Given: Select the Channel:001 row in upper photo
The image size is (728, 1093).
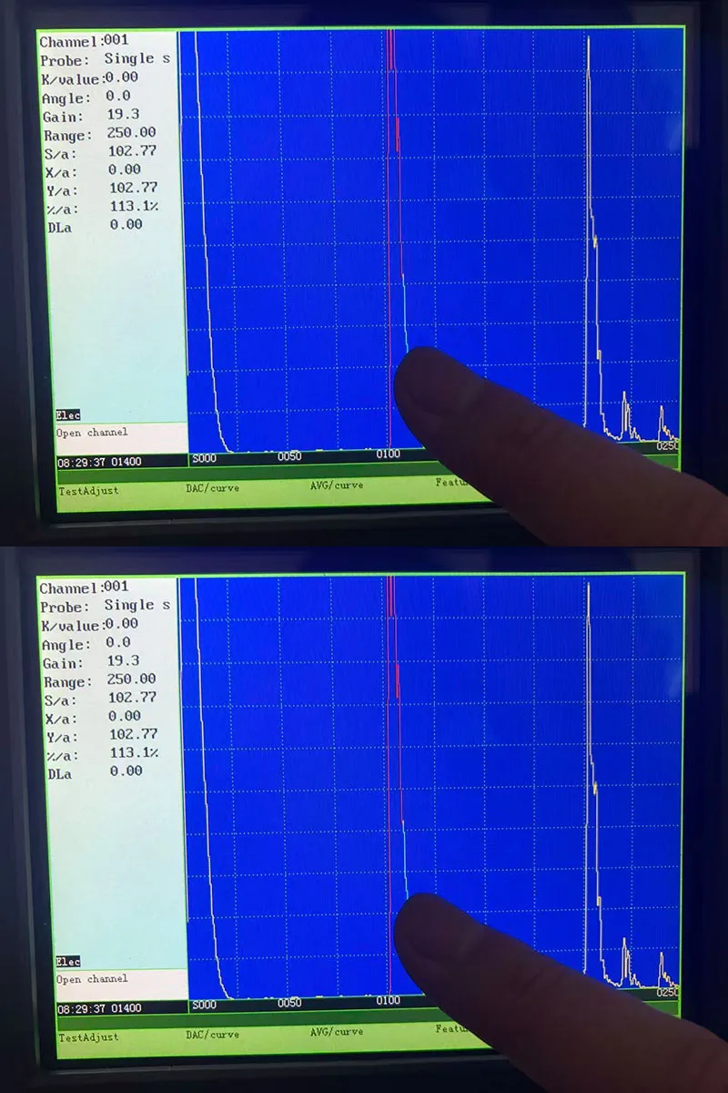Looking at the screenshot, I should [85, 41].
